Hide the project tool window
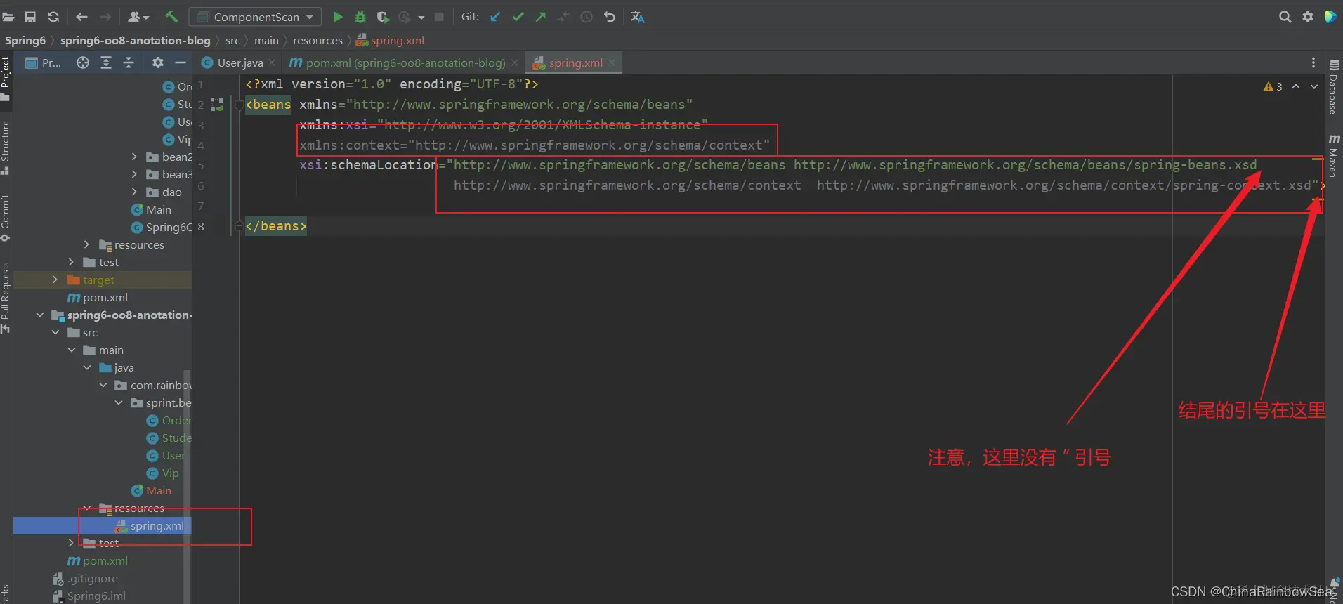Image resolution: width=1343 pixels, height=604 pixels. click(181, 63)
